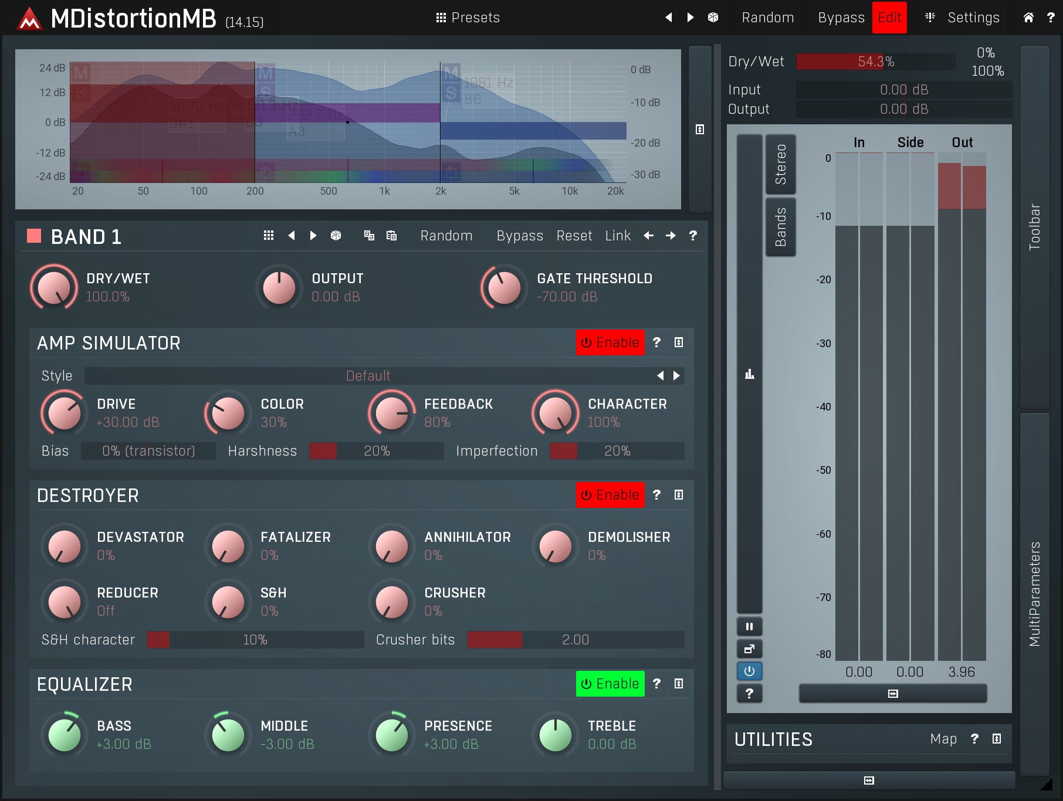
Task: Expand the Utilities section options
Action: 996,739
